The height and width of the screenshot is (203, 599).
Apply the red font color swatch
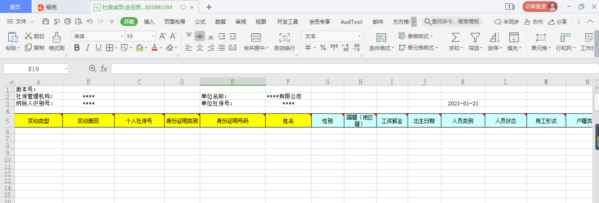coord(154,48)
